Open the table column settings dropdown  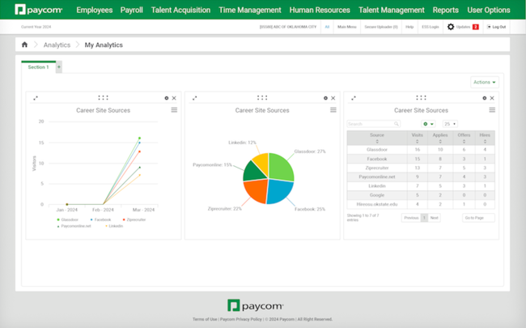428,124
